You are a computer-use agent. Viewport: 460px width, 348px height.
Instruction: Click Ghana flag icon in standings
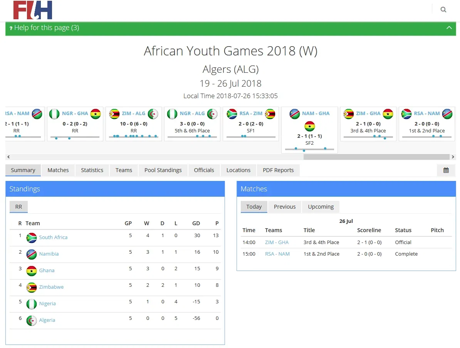(x=32, y=271)
